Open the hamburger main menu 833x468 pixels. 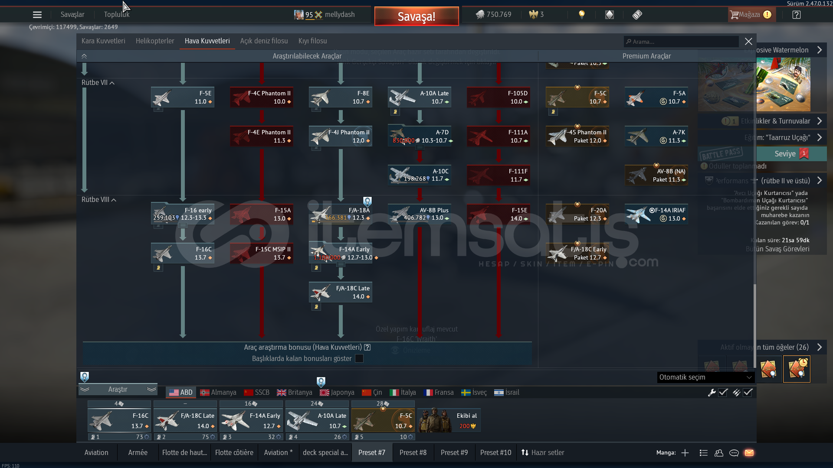tap(37, 15)
